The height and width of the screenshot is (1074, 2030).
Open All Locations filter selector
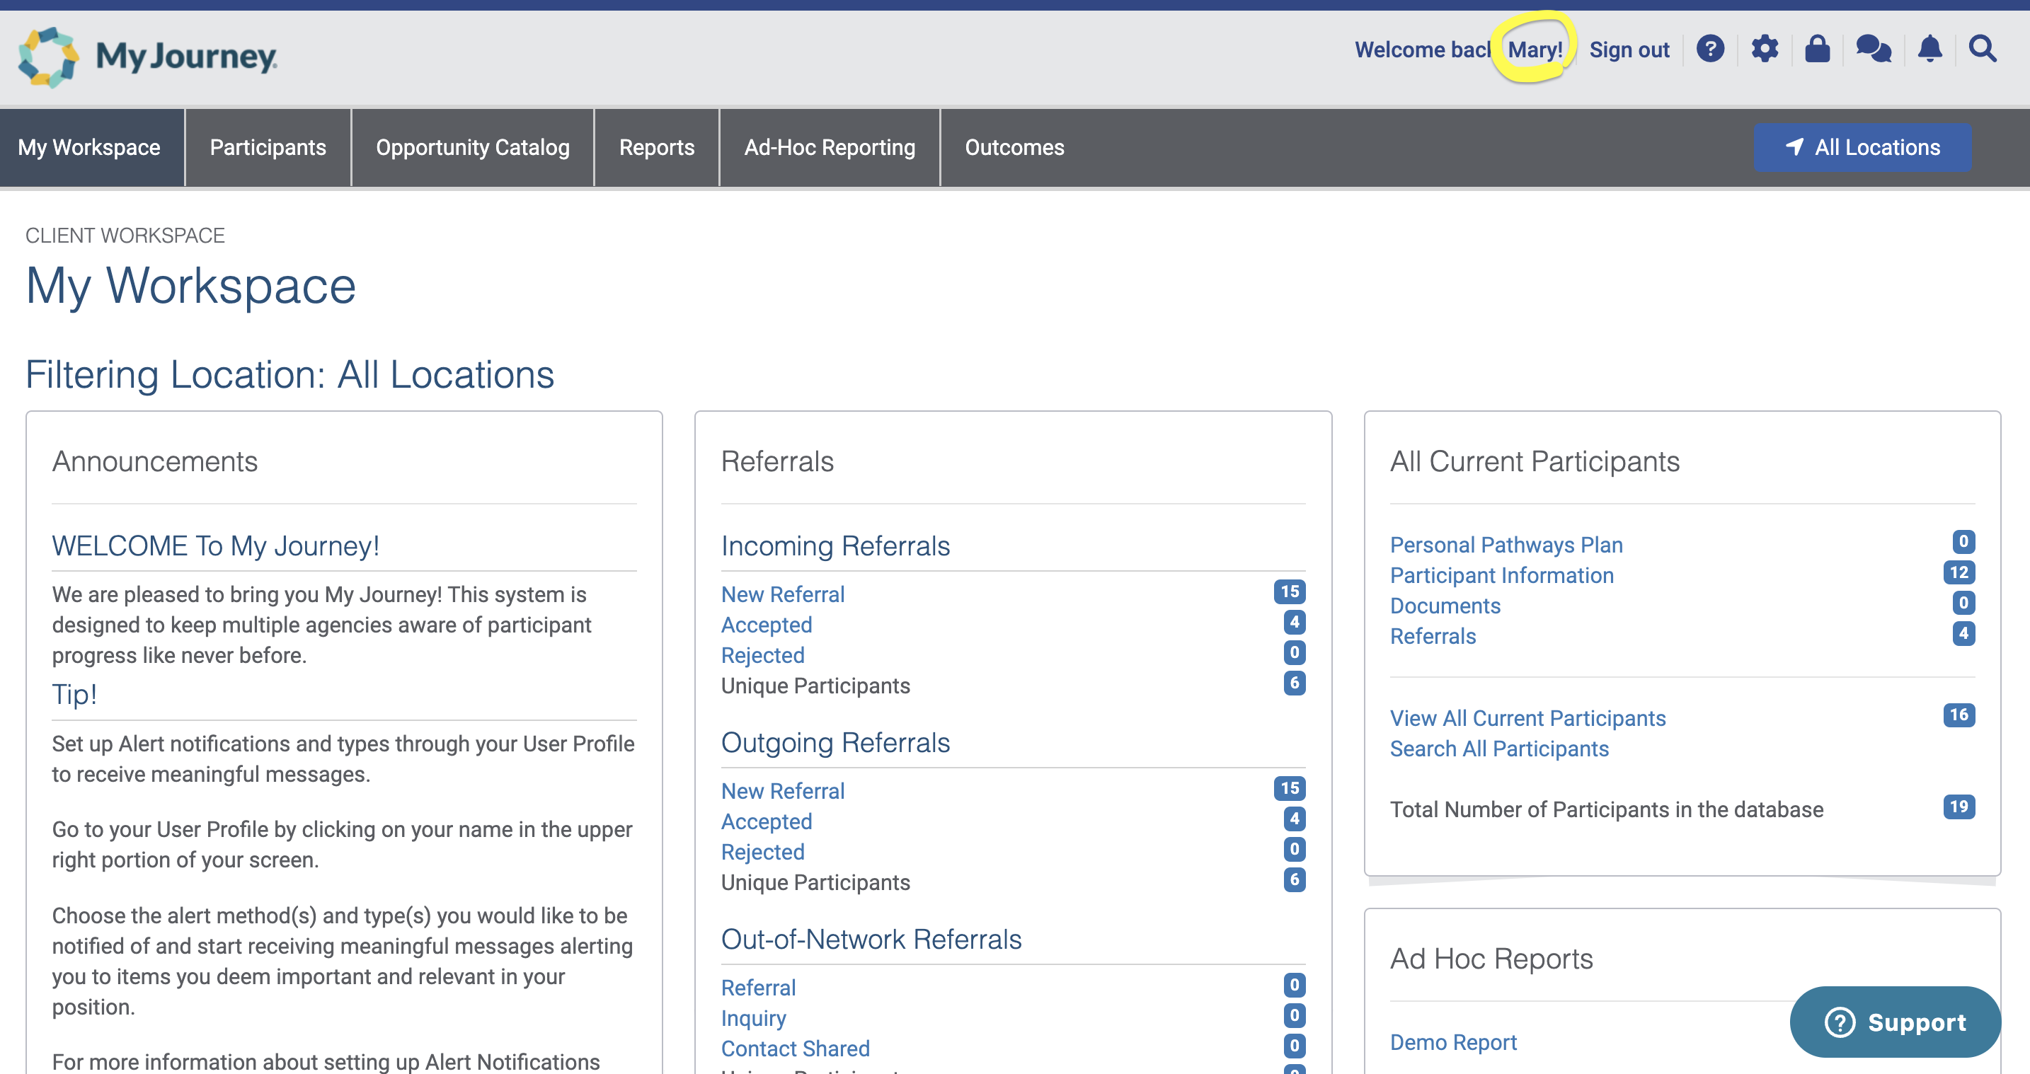1862,147
